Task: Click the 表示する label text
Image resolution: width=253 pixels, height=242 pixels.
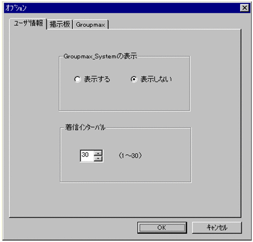Action: tap(97, 79)
